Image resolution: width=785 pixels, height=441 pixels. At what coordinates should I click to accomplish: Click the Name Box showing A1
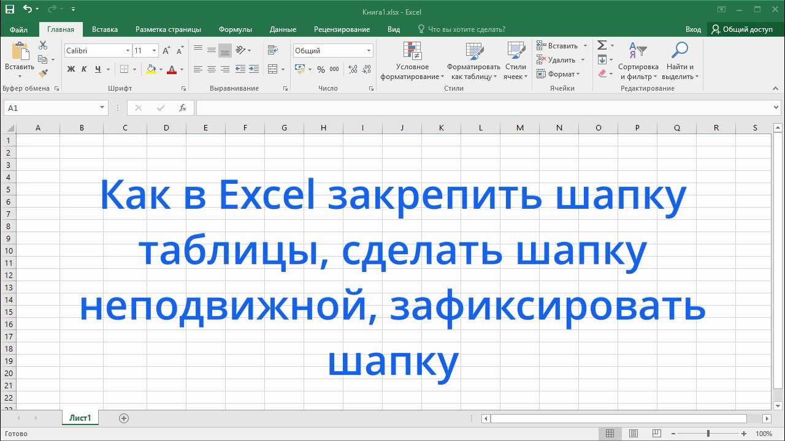coord(55,108)
